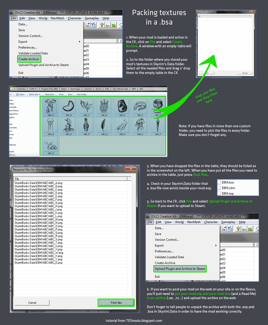Click Cancel in the Required files dialog

pos(32,303)
